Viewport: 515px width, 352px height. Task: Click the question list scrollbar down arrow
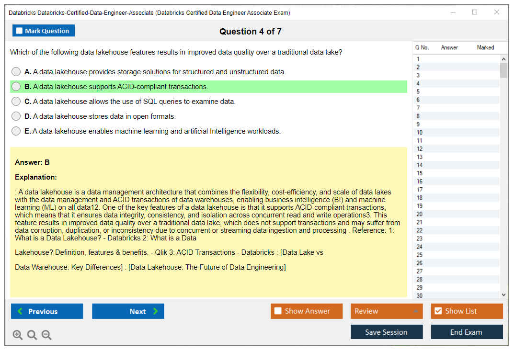coord(503,295)
